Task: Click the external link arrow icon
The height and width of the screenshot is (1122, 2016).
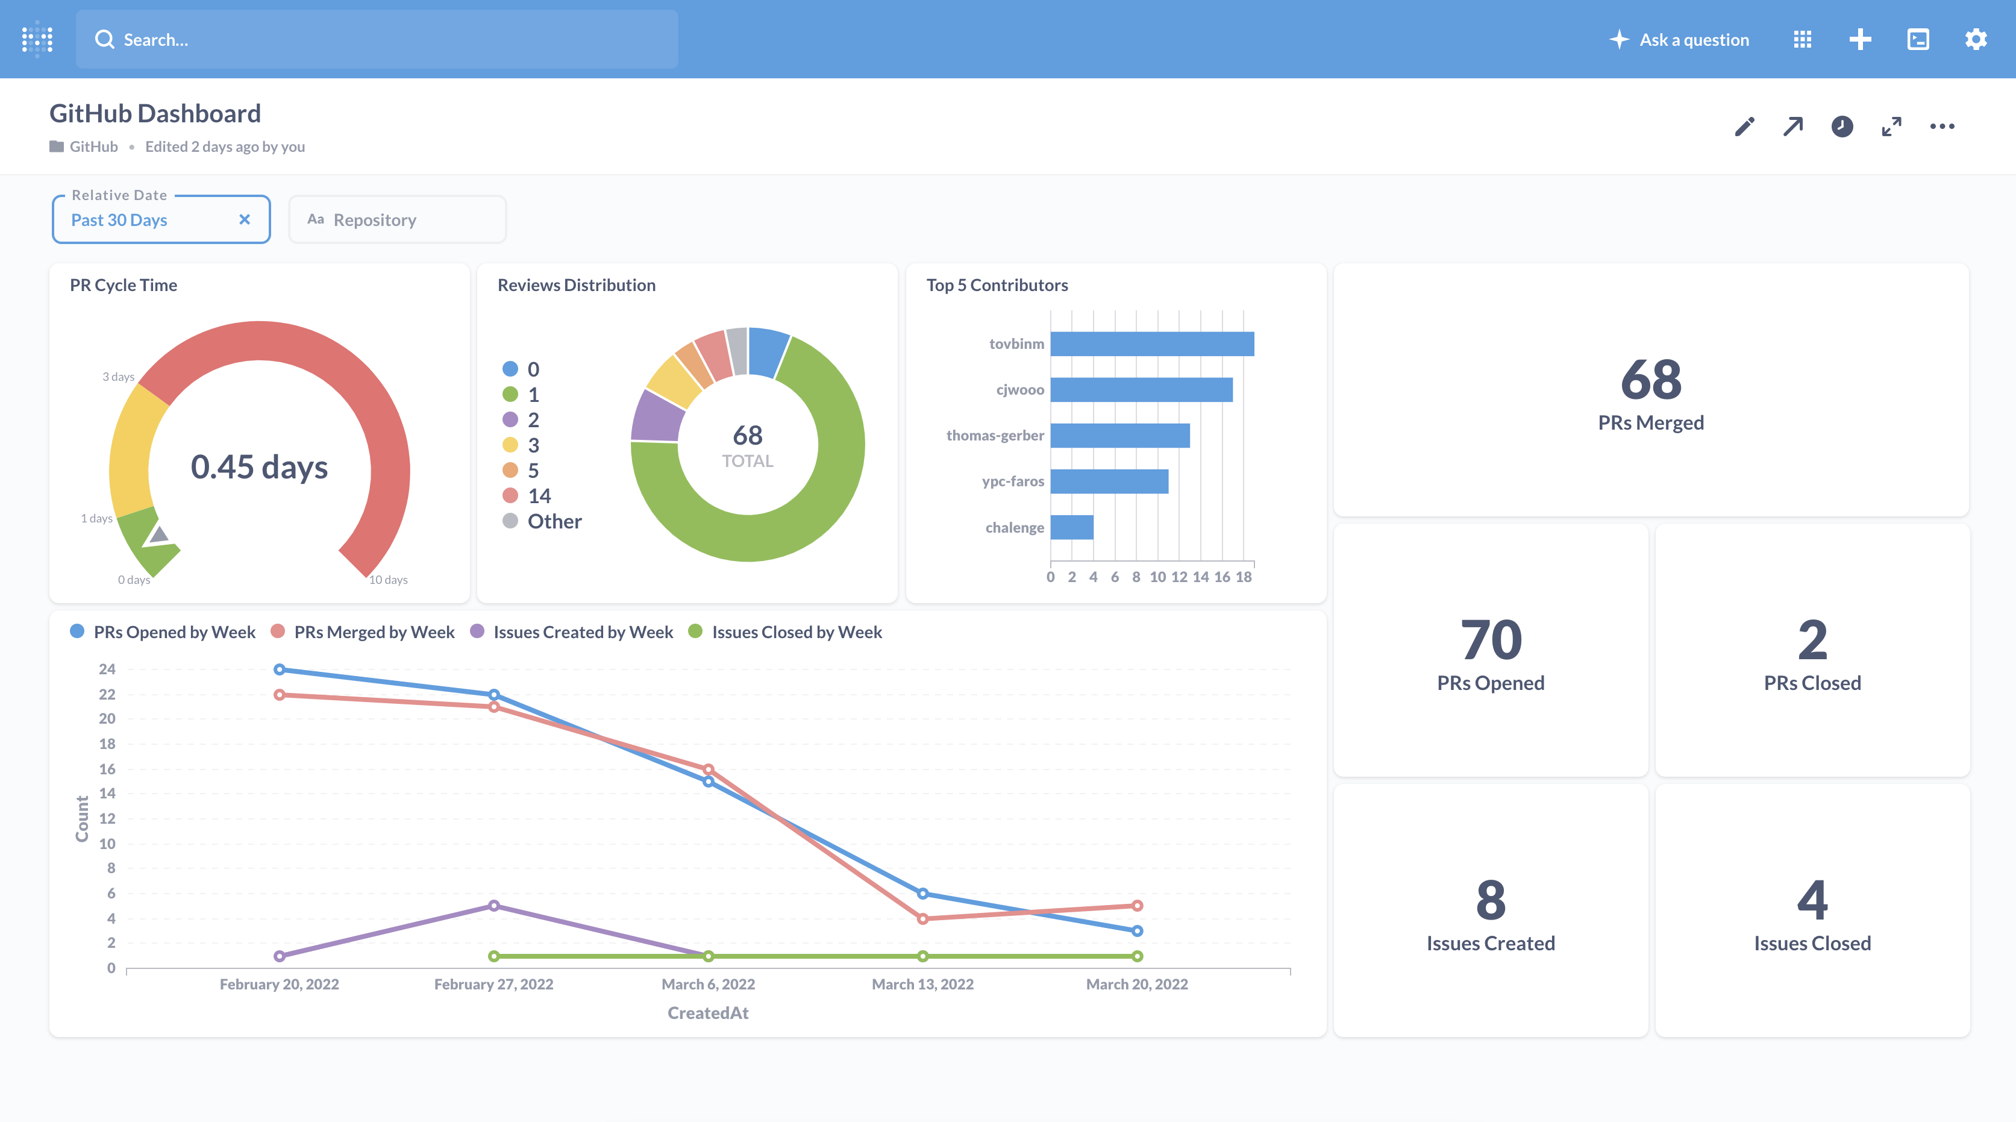Action: coord(1792,126)
